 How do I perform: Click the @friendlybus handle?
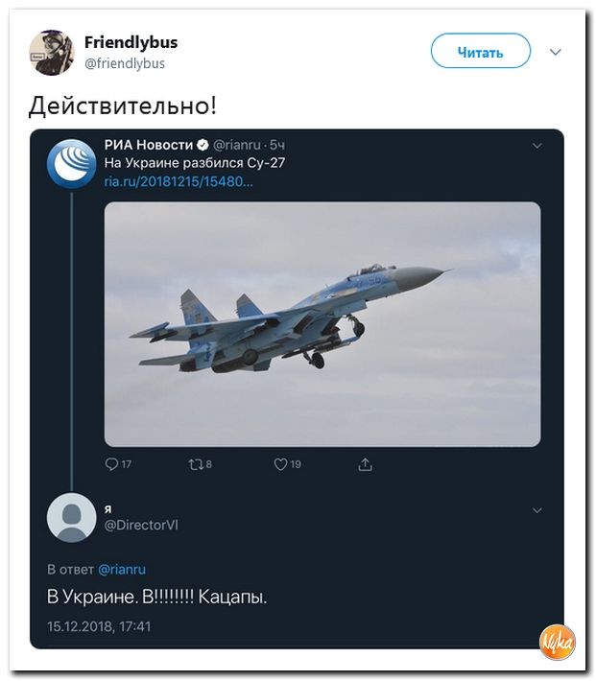click(x=125, y=63)
